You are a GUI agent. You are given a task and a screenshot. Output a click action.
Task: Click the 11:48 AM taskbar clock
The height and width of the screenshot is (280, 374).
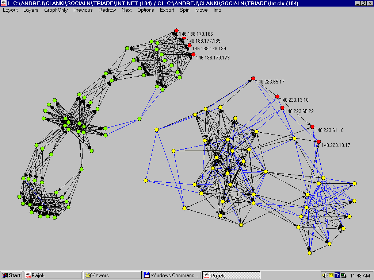(x=360, y=275)
